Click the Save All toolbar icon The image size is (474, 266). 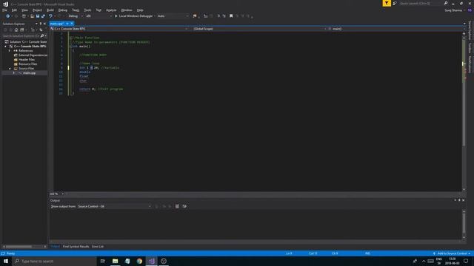pos(43,16)
